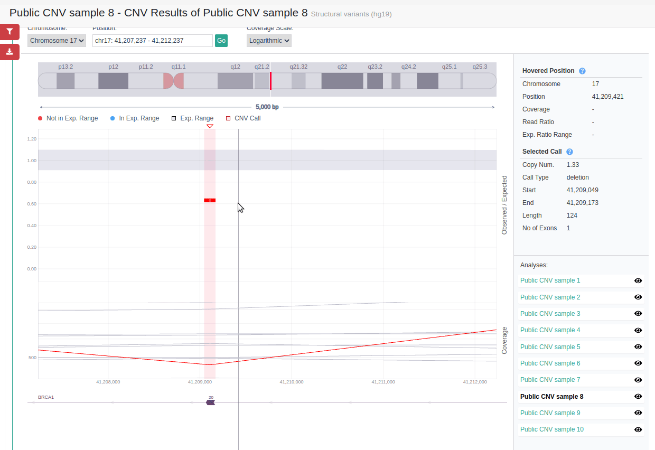
Task: Toggle the eye for Public CNV sample 10
Action: click(638, 429)
